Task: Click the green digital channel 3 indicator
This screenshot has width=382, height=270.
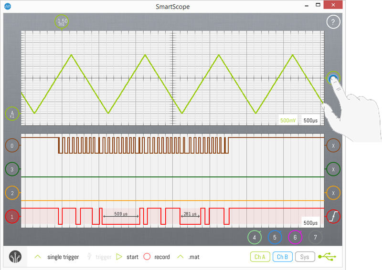Action: click(x=12, y=169)
